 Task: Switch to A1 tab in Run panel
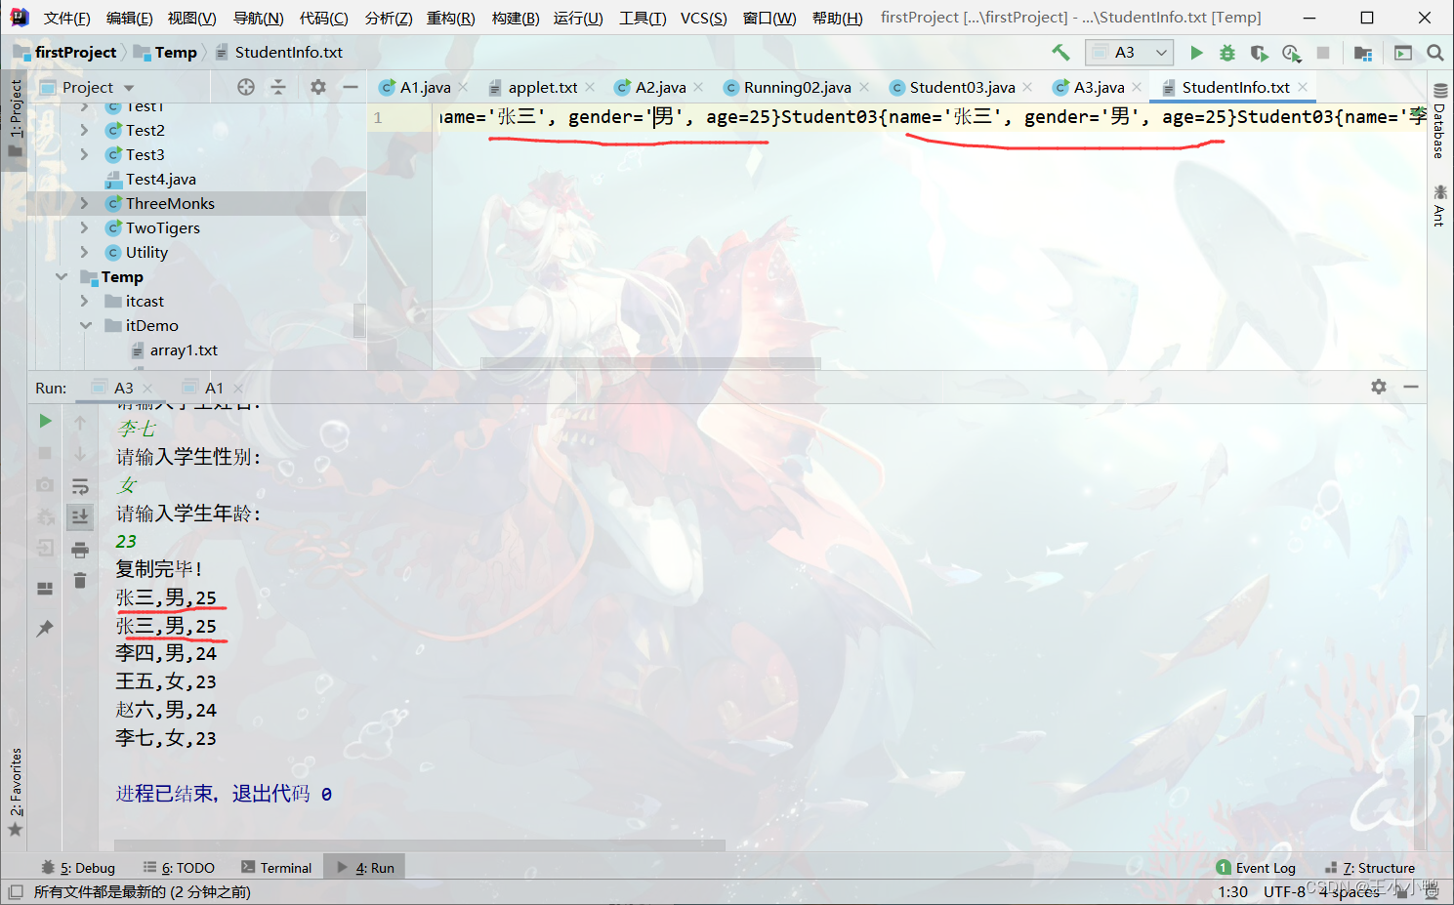pyautogui.click(x=214, y=388)
